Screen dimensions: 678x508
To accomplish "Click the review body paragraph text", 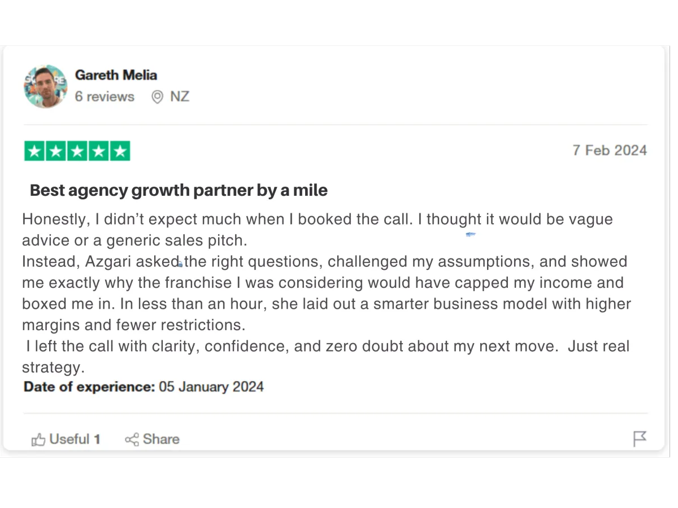I will tap(327, 293).
